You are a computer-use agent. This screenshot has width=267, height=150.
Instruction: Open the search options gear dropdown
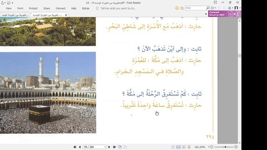[x=213, y=8]
